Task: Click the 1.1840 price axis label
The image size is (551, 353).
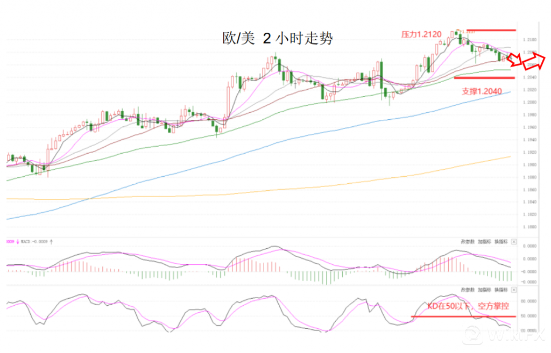Action: click(529, 202)
